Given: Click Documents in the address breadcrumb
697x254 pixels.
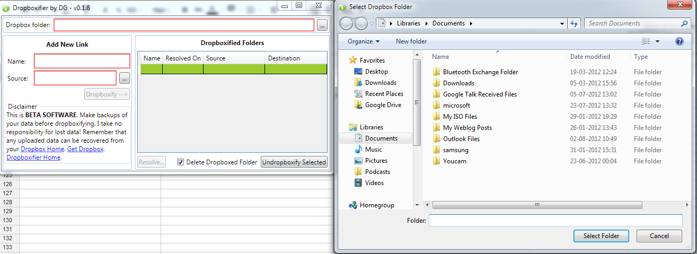Looking at the screenshot, I should pos(448,23).
